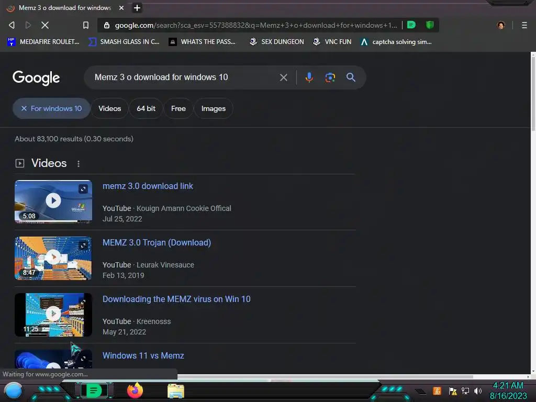This screenshot has height=402, width=536.
Task: Open the Videos section three-dot menu
Action: (79, 164)
